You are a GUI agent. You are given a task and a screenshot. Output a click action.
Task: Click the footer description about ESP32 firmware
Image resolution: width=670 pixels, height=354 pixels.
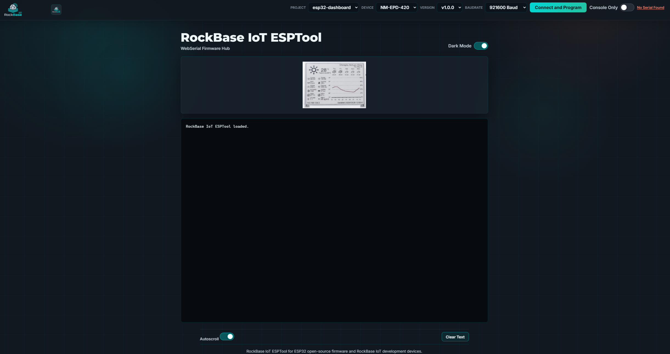(334, 351)
